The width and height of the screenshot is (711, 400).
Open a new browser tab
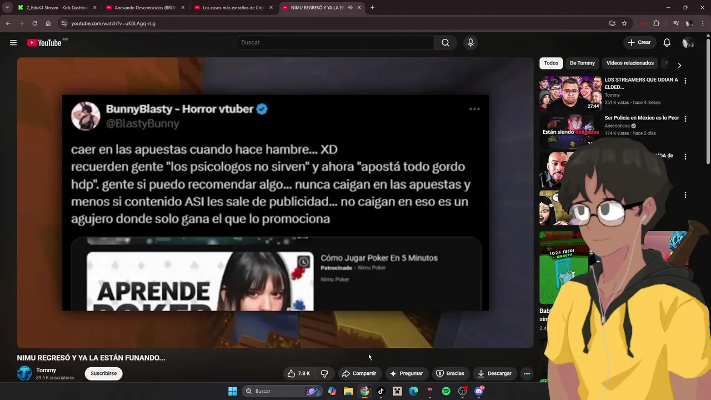tap(372, 8)
